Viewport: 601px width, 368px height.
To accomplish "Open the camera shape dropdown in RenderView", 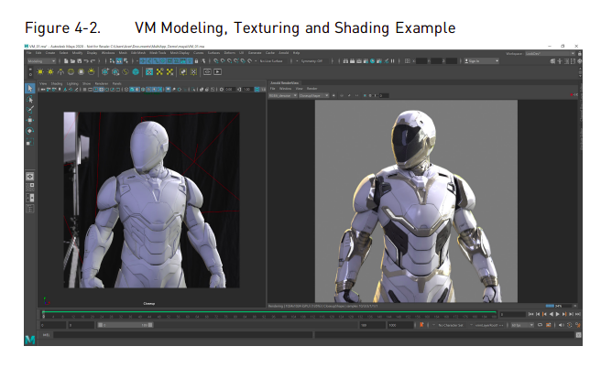I will 313,96.
